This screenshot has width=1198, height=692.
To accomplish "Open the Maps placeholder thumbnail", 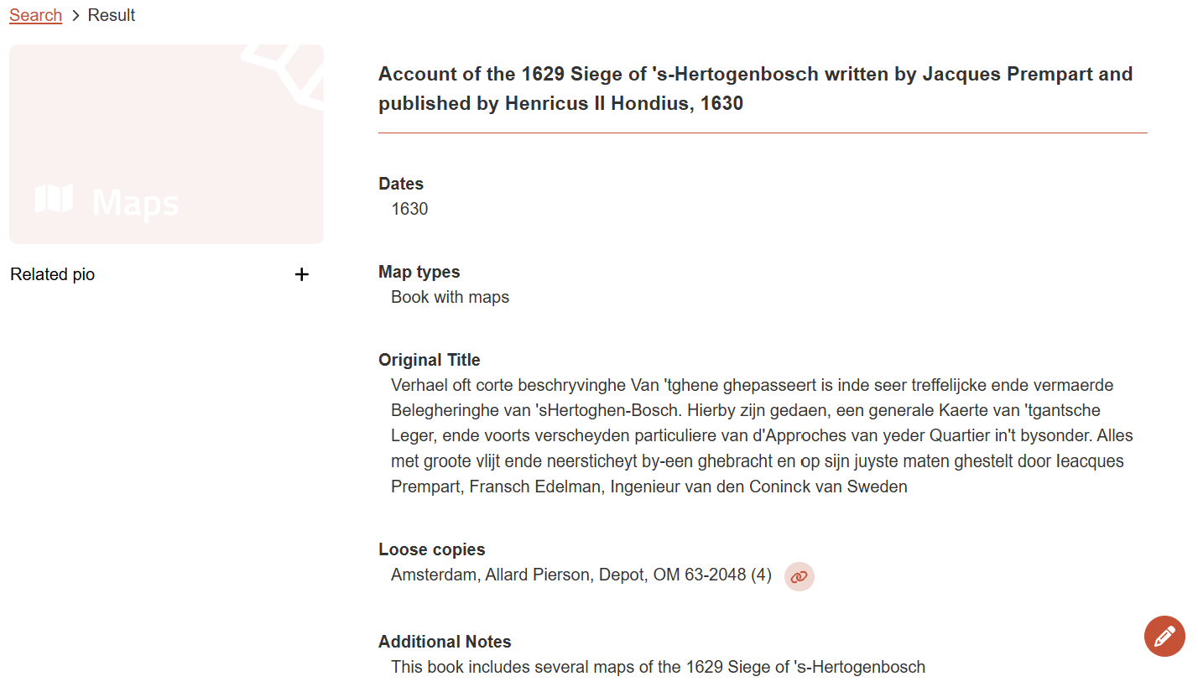I will point(166,143).
